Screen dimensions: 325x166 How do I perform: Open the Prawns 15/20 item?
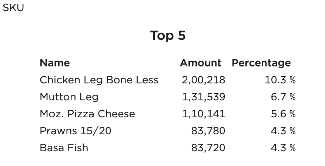coord(76,131)
